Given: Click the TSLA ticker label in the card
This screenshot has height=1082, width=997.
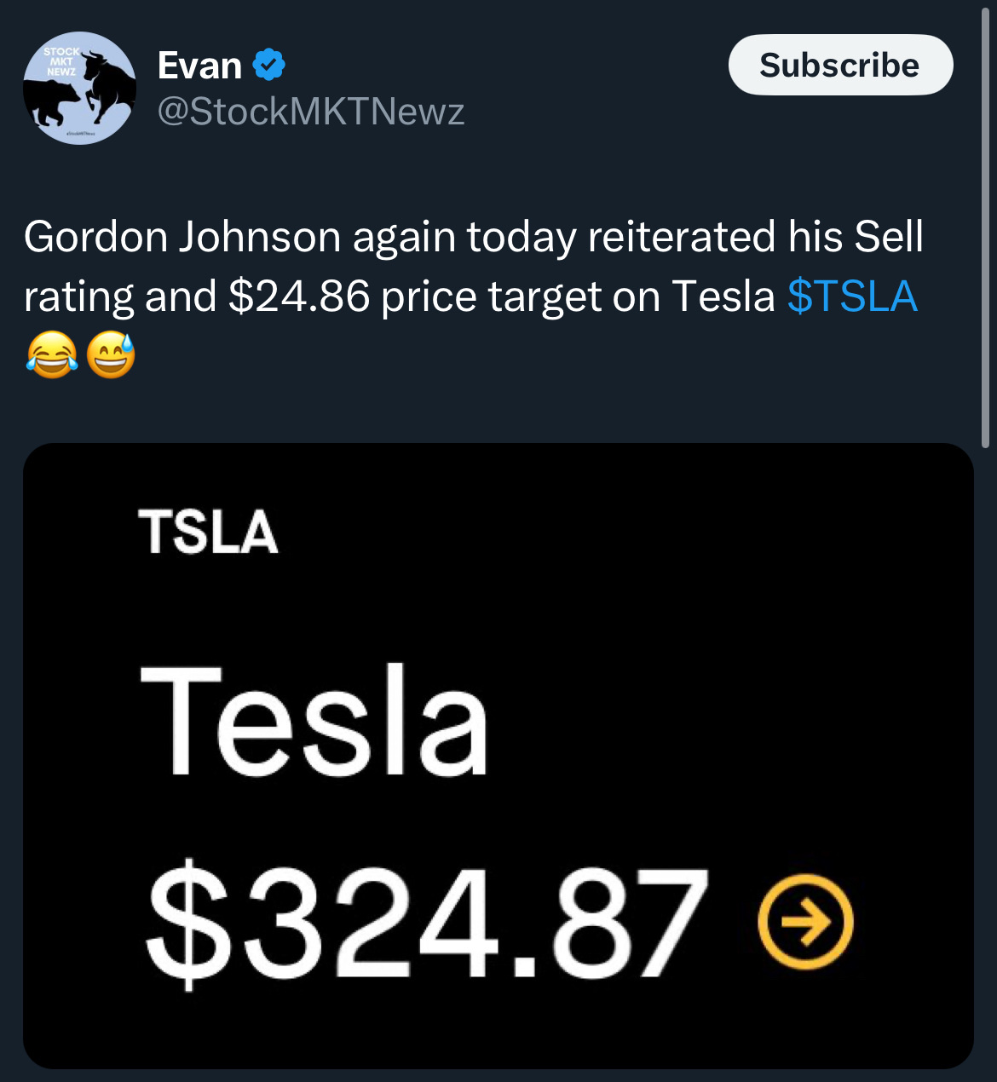Looking at the screenshot, I should [209, 532].
